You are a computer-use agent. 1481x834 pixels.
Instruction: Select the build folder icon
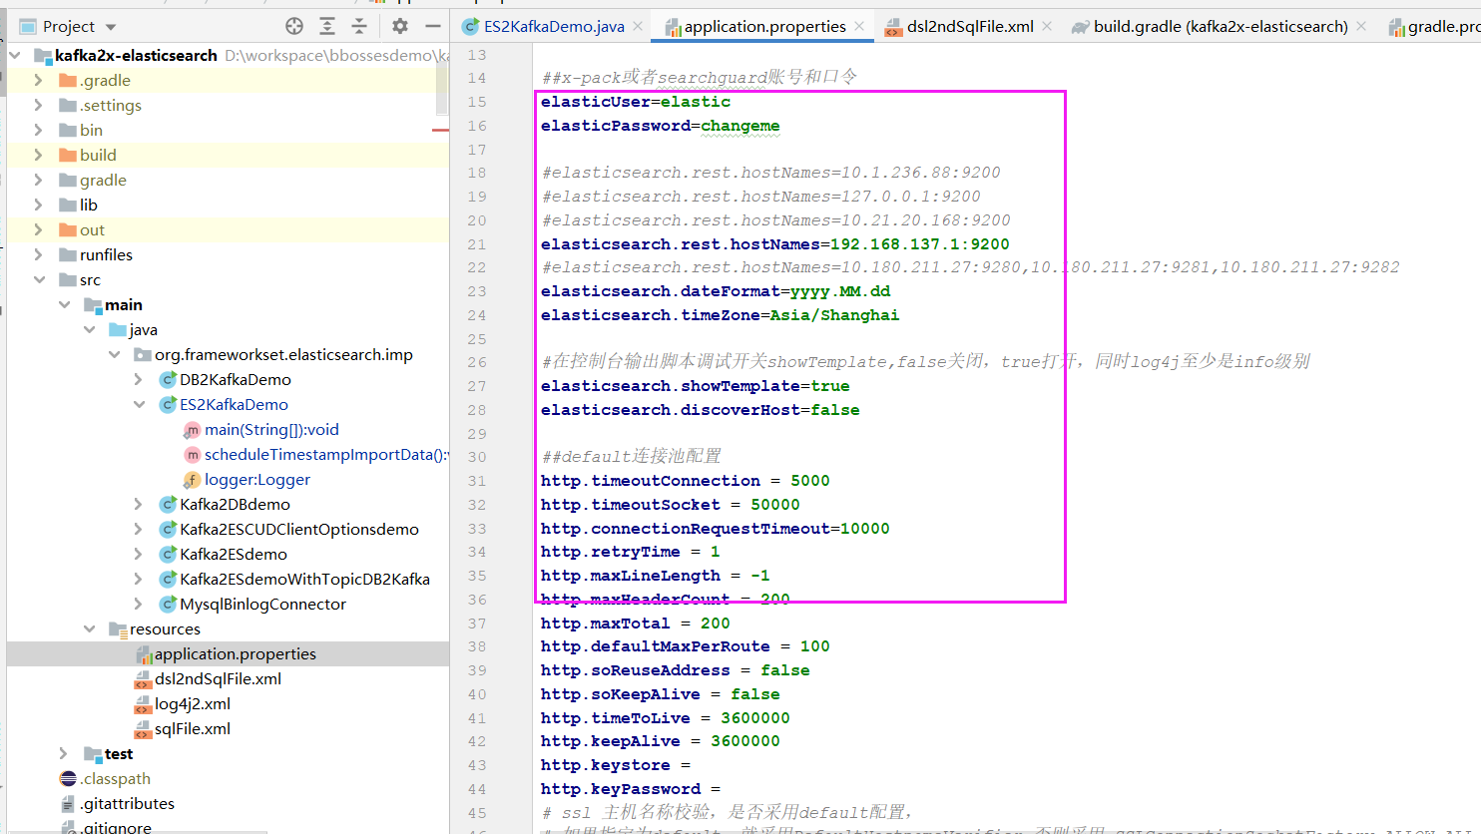tap(68, 155)
